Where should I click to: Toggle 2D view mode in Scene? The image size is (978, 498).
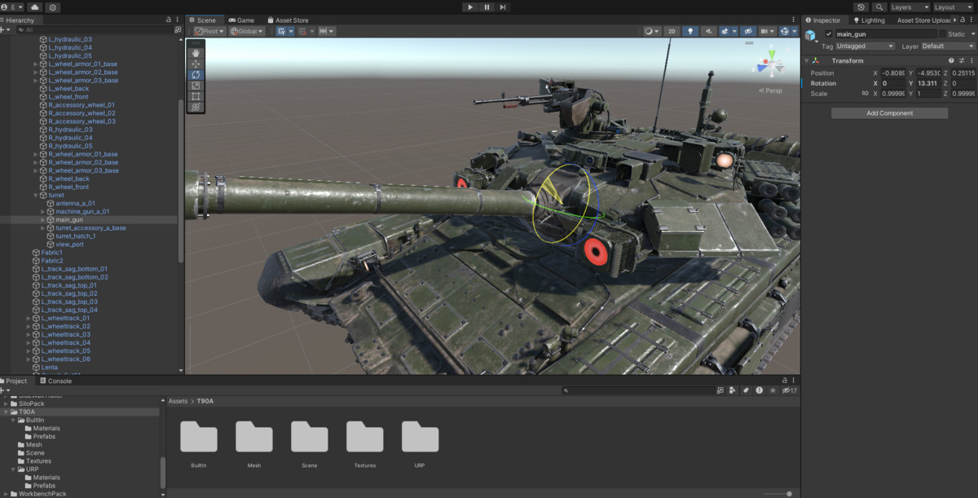pos(671,32)
